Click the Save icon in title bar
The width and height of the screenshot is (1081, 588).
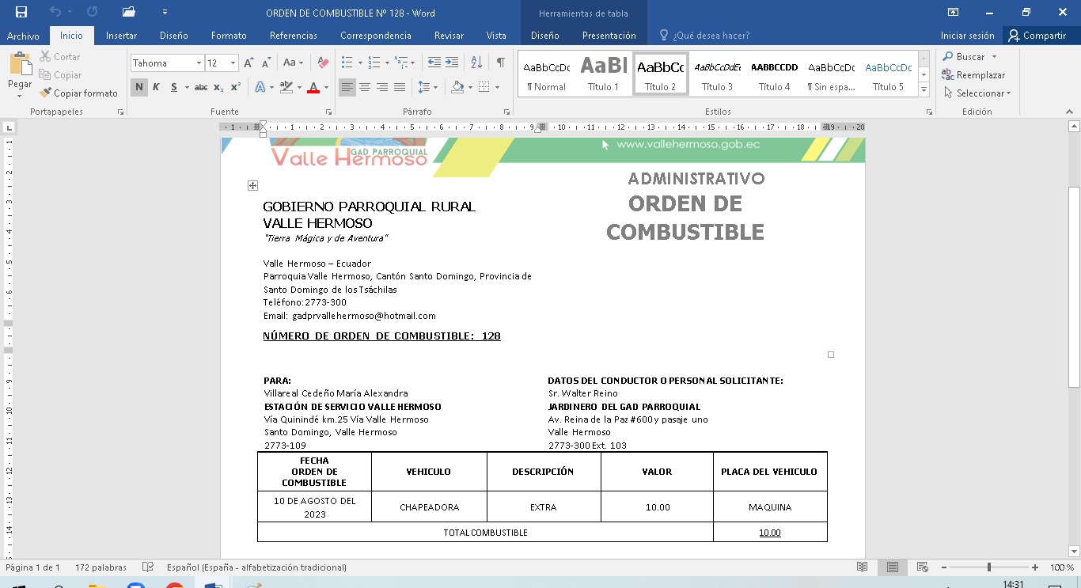coord(21,12)
